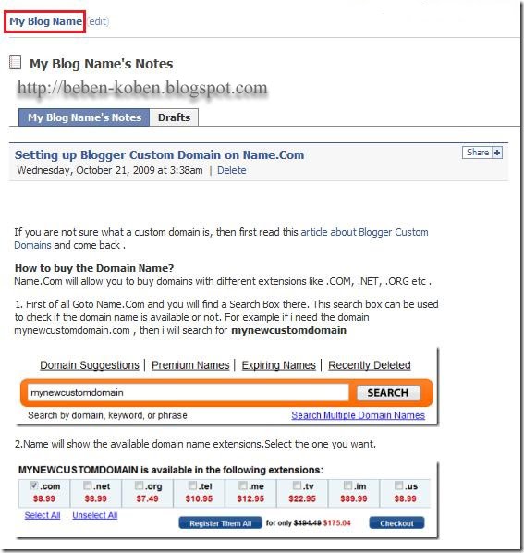Viewport: 524px width, 553px height.
Task: Delete the note via Delete link
Action: (x=232, y=170)
